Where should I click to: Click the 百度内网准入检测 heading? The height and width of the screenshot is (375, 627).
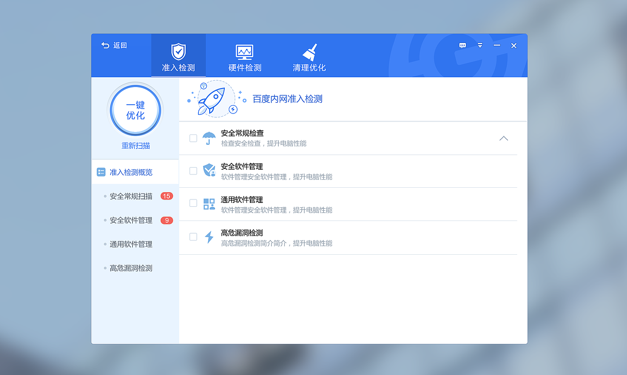[x=288, y=99]
